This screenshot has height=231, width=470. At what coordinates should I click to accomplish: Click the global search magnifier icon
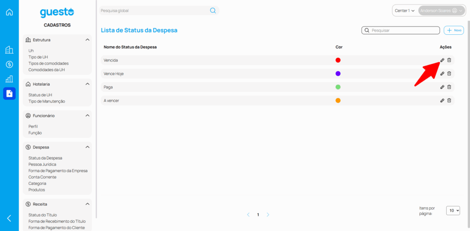click(x=213, y=11)
